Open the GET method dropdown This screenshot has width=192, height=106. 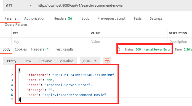pos(19,6)
